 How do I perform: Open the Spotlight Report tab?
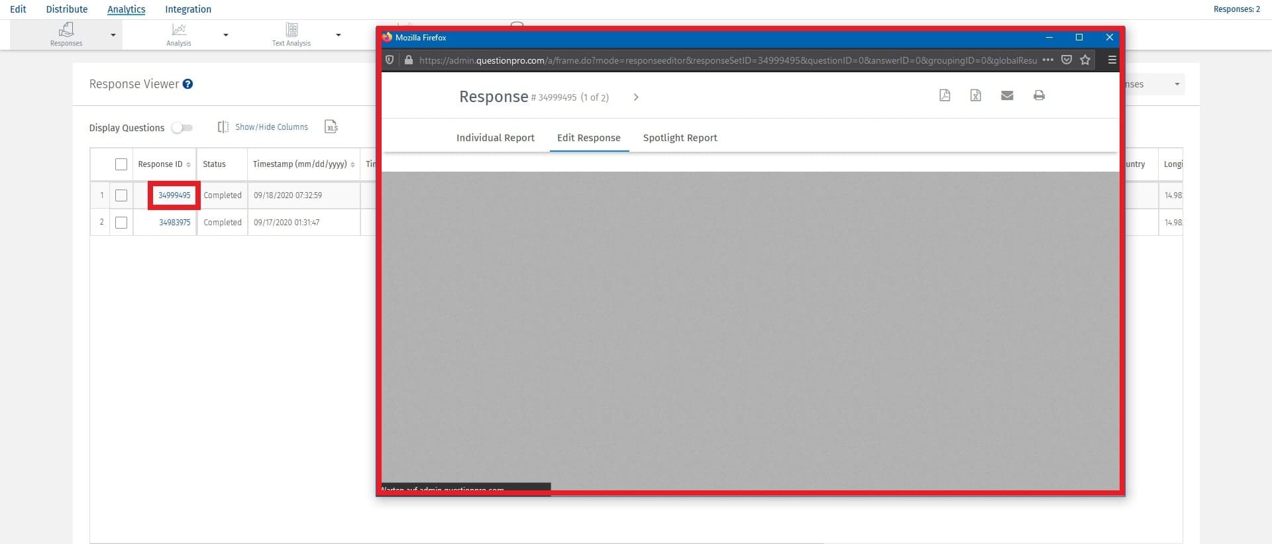(x=680, y=138)
